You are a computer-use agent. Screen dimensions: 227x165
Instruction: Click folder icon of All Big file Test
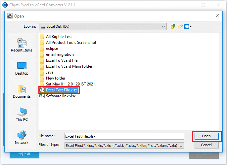42,37
